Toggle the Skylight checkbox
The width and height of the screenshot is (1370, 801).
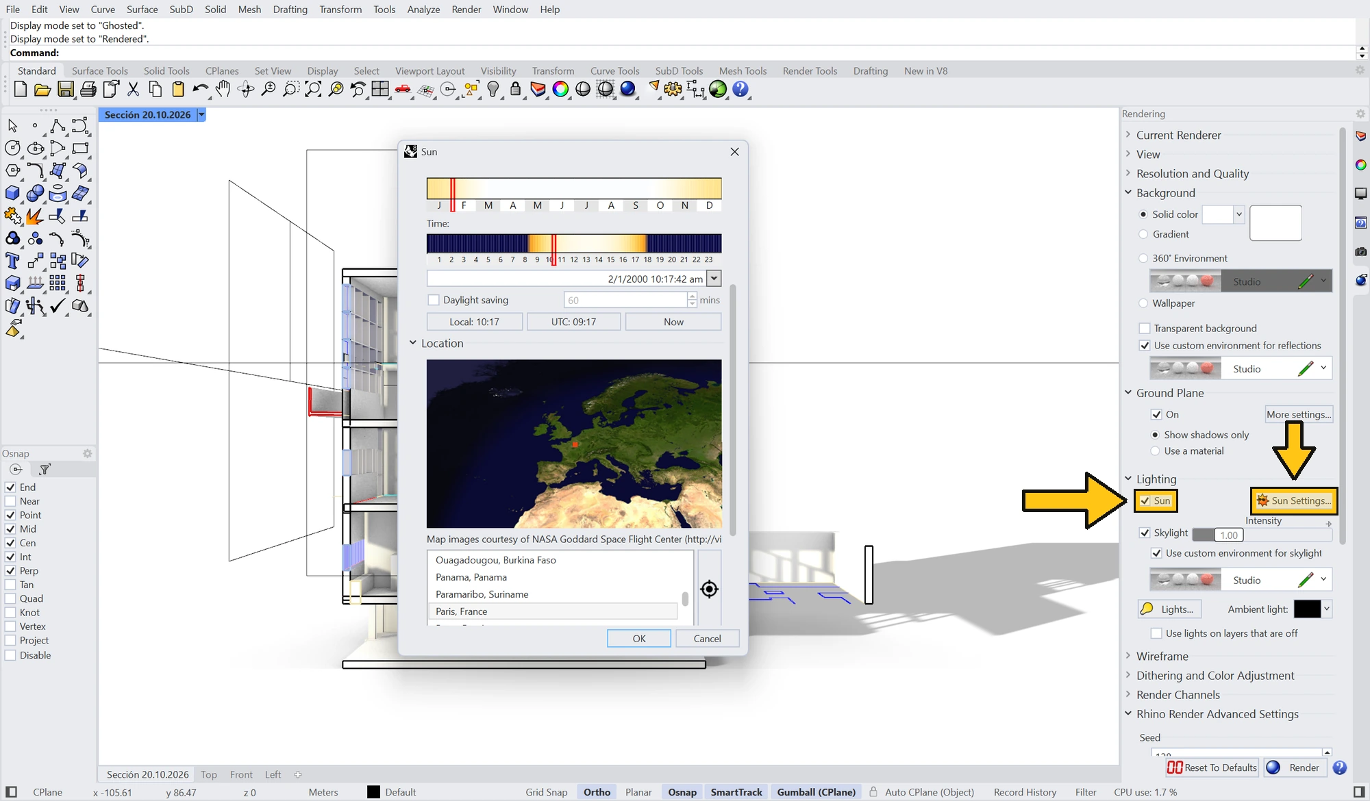(x=1145, y=533)
